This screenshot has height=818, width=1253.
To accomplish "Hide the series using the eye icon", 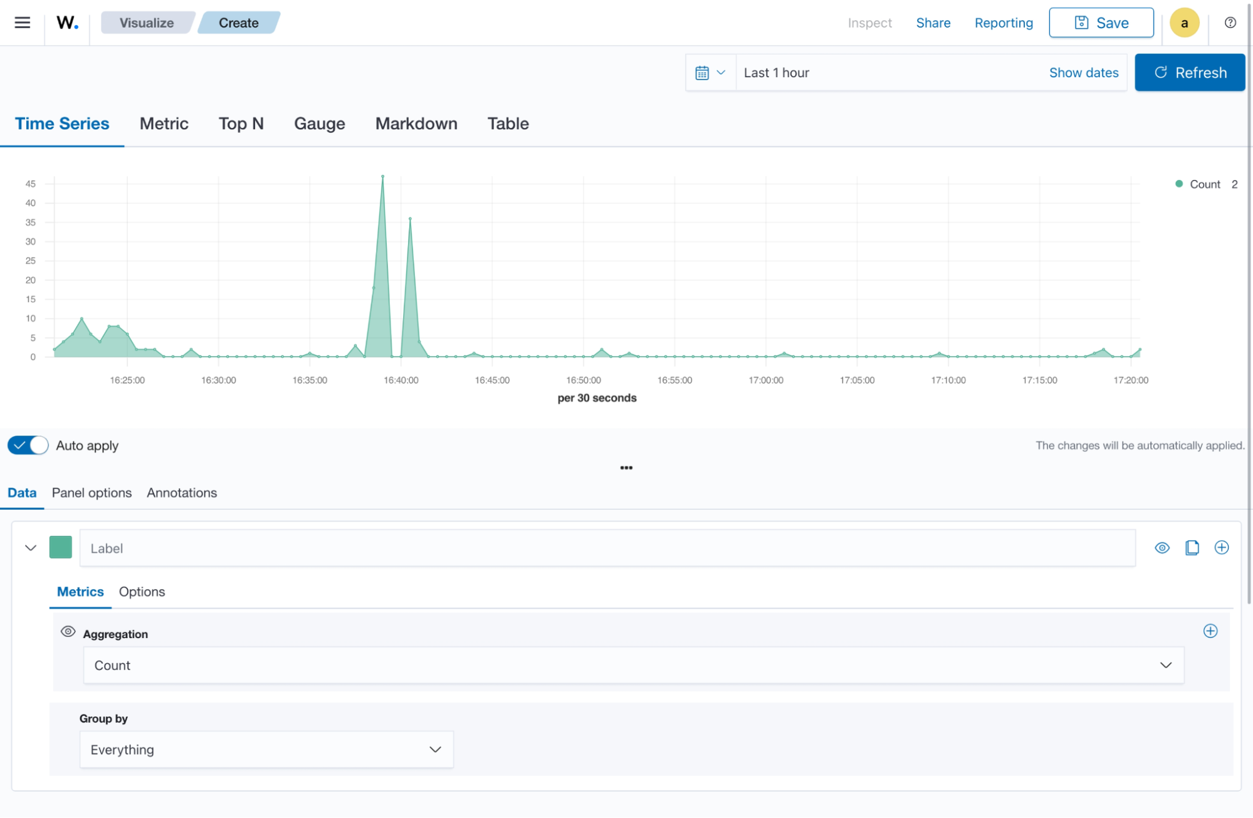I will click(x=1161, y=547).
